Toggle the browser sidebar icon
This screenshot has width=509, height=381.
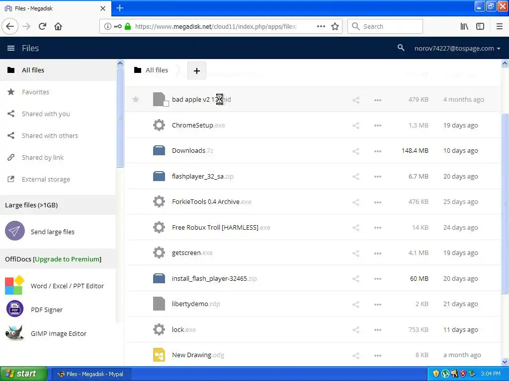click(480, 26)
